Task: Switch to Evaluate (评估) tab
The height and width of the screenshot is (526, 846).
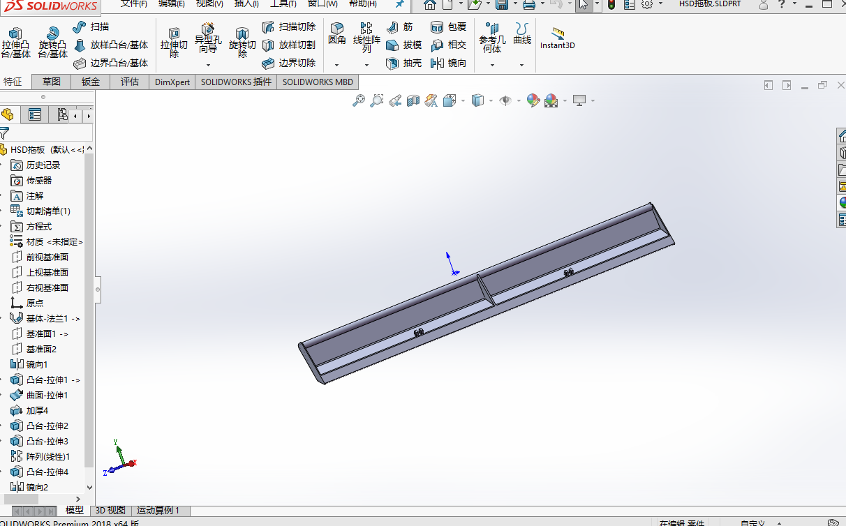Action: tap(130, 82)
